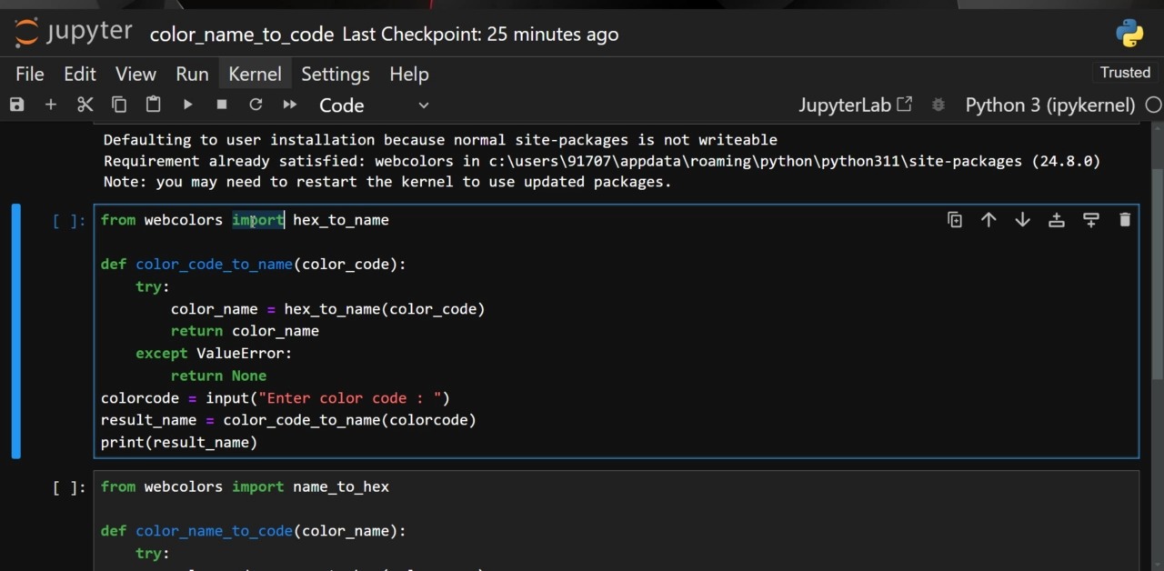Image resolution: width=1164 pixels, height=571 pixels.
Task: Click the 'except ValueError:' line
Action: pos(214,354)
